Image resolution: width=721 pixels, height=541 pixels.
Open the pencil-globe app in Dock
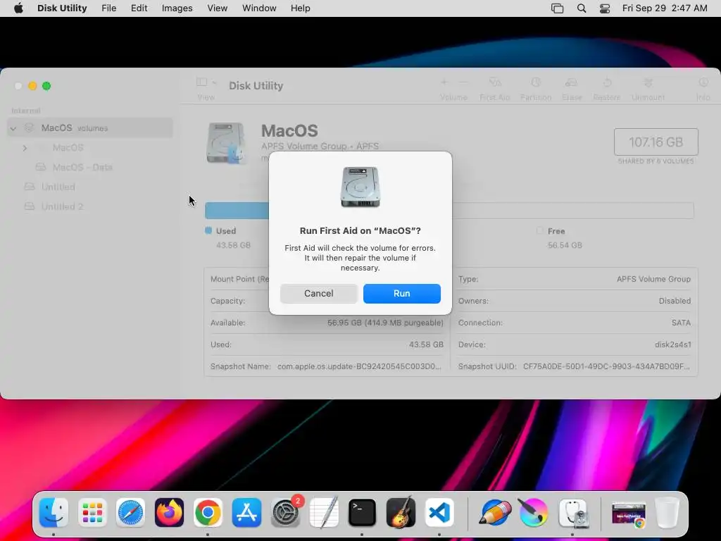coord(495,513)
